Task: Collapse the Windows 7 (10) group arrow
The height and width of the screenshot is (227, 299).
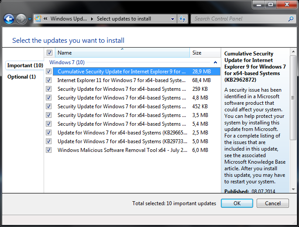Action: (x=215, y=62)
